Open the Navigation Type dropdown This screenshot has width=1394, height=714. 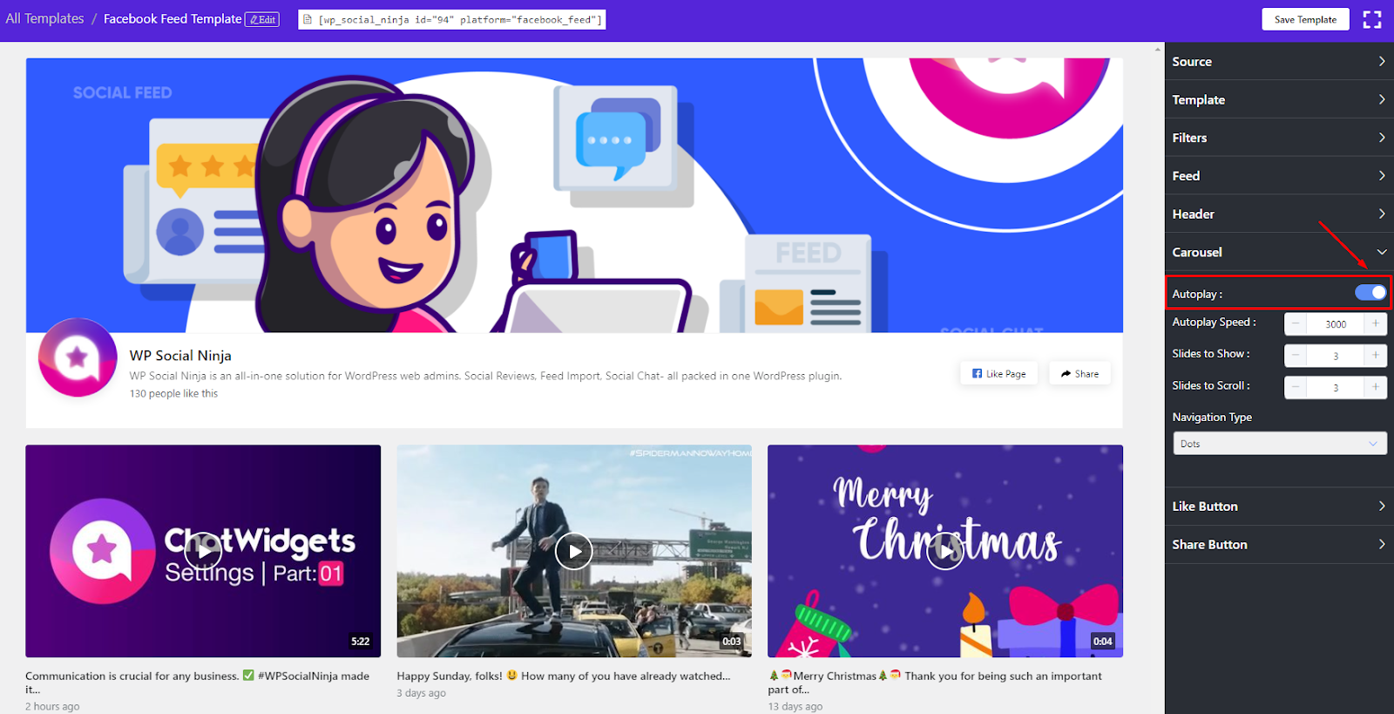(1279, 444)
